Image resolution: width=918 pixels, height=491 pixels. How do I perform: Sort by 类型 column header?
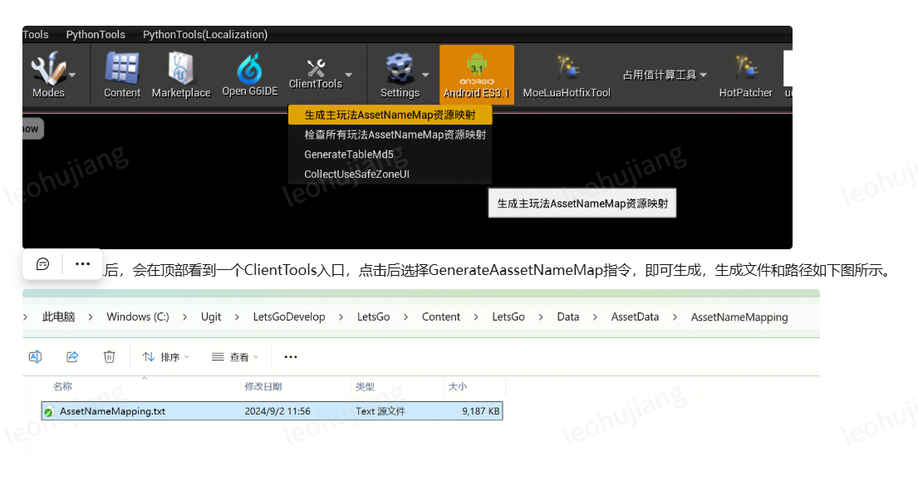(365, 386)
